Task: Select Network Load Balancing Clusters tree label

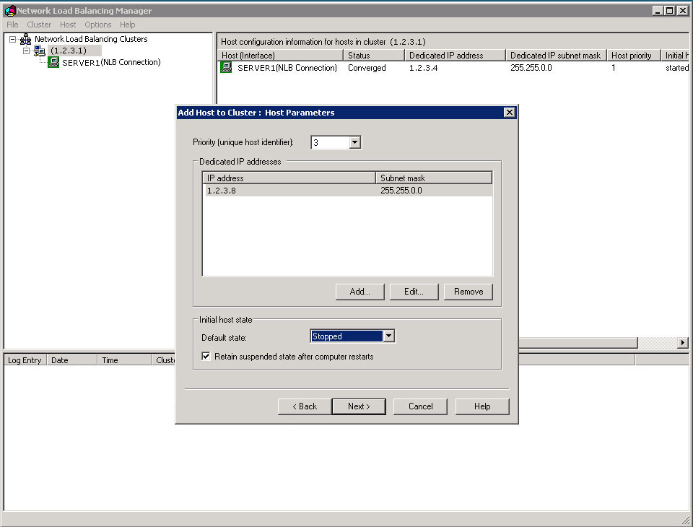Action: (91, 40)
